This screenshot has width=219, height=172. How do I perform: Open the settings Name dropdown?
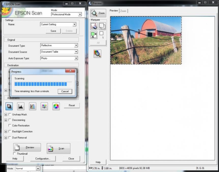(x=58, y=24)
